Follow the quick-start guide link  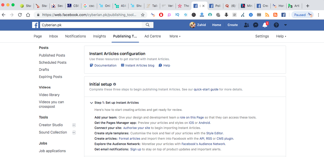206,89
